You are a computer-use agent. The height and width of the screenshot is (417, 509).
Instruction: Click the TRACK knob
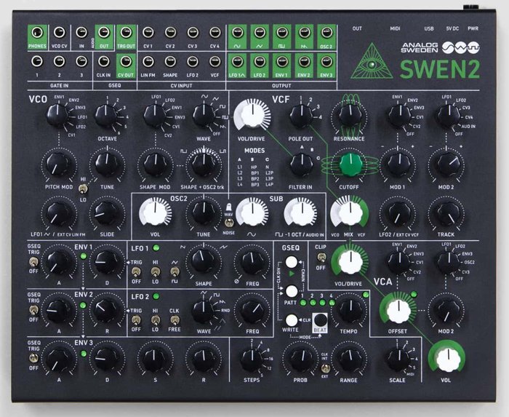(x=447, y=213)
